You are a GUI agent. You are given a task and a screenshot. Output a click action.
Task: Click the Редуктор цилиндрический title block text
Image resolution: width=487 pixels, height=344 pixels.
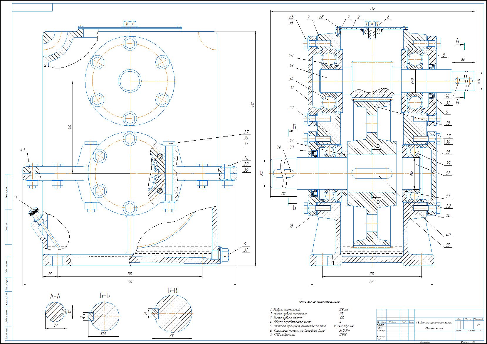(x=434, y=322)
